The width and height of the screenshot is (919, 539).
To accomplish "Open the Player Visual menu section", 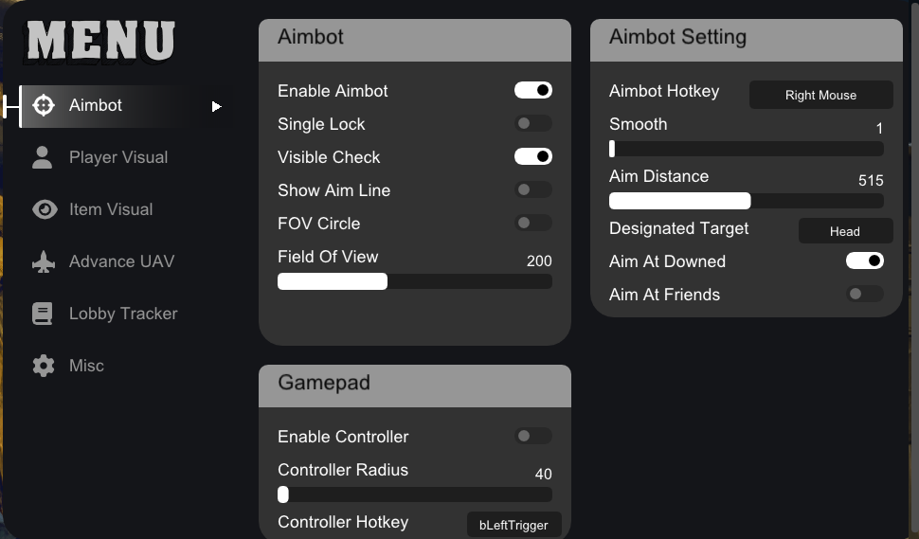I will 117,157.
